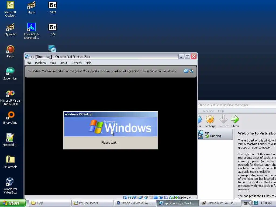Select the Everything desktop shortcut
The height and width of the screenshot is (207, 276).
pos(10,118)
